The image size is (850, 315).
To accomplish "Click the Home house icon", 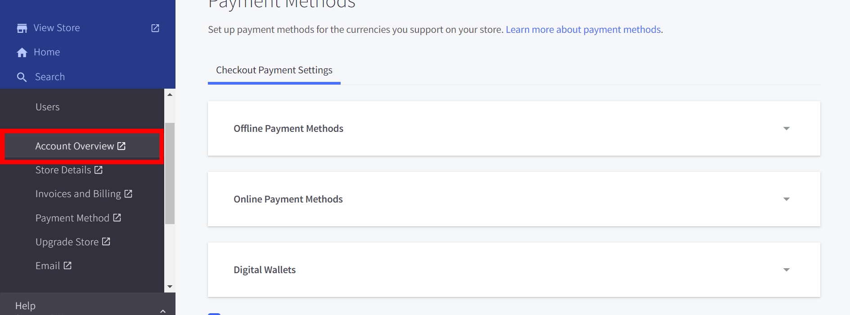I will 22,53.
